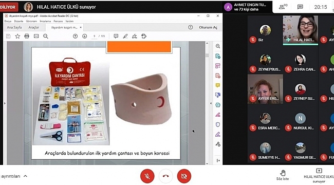Viewport: 334px width, 185px height.
Task: Open the help question mark icon
Action: pos(191,27)
